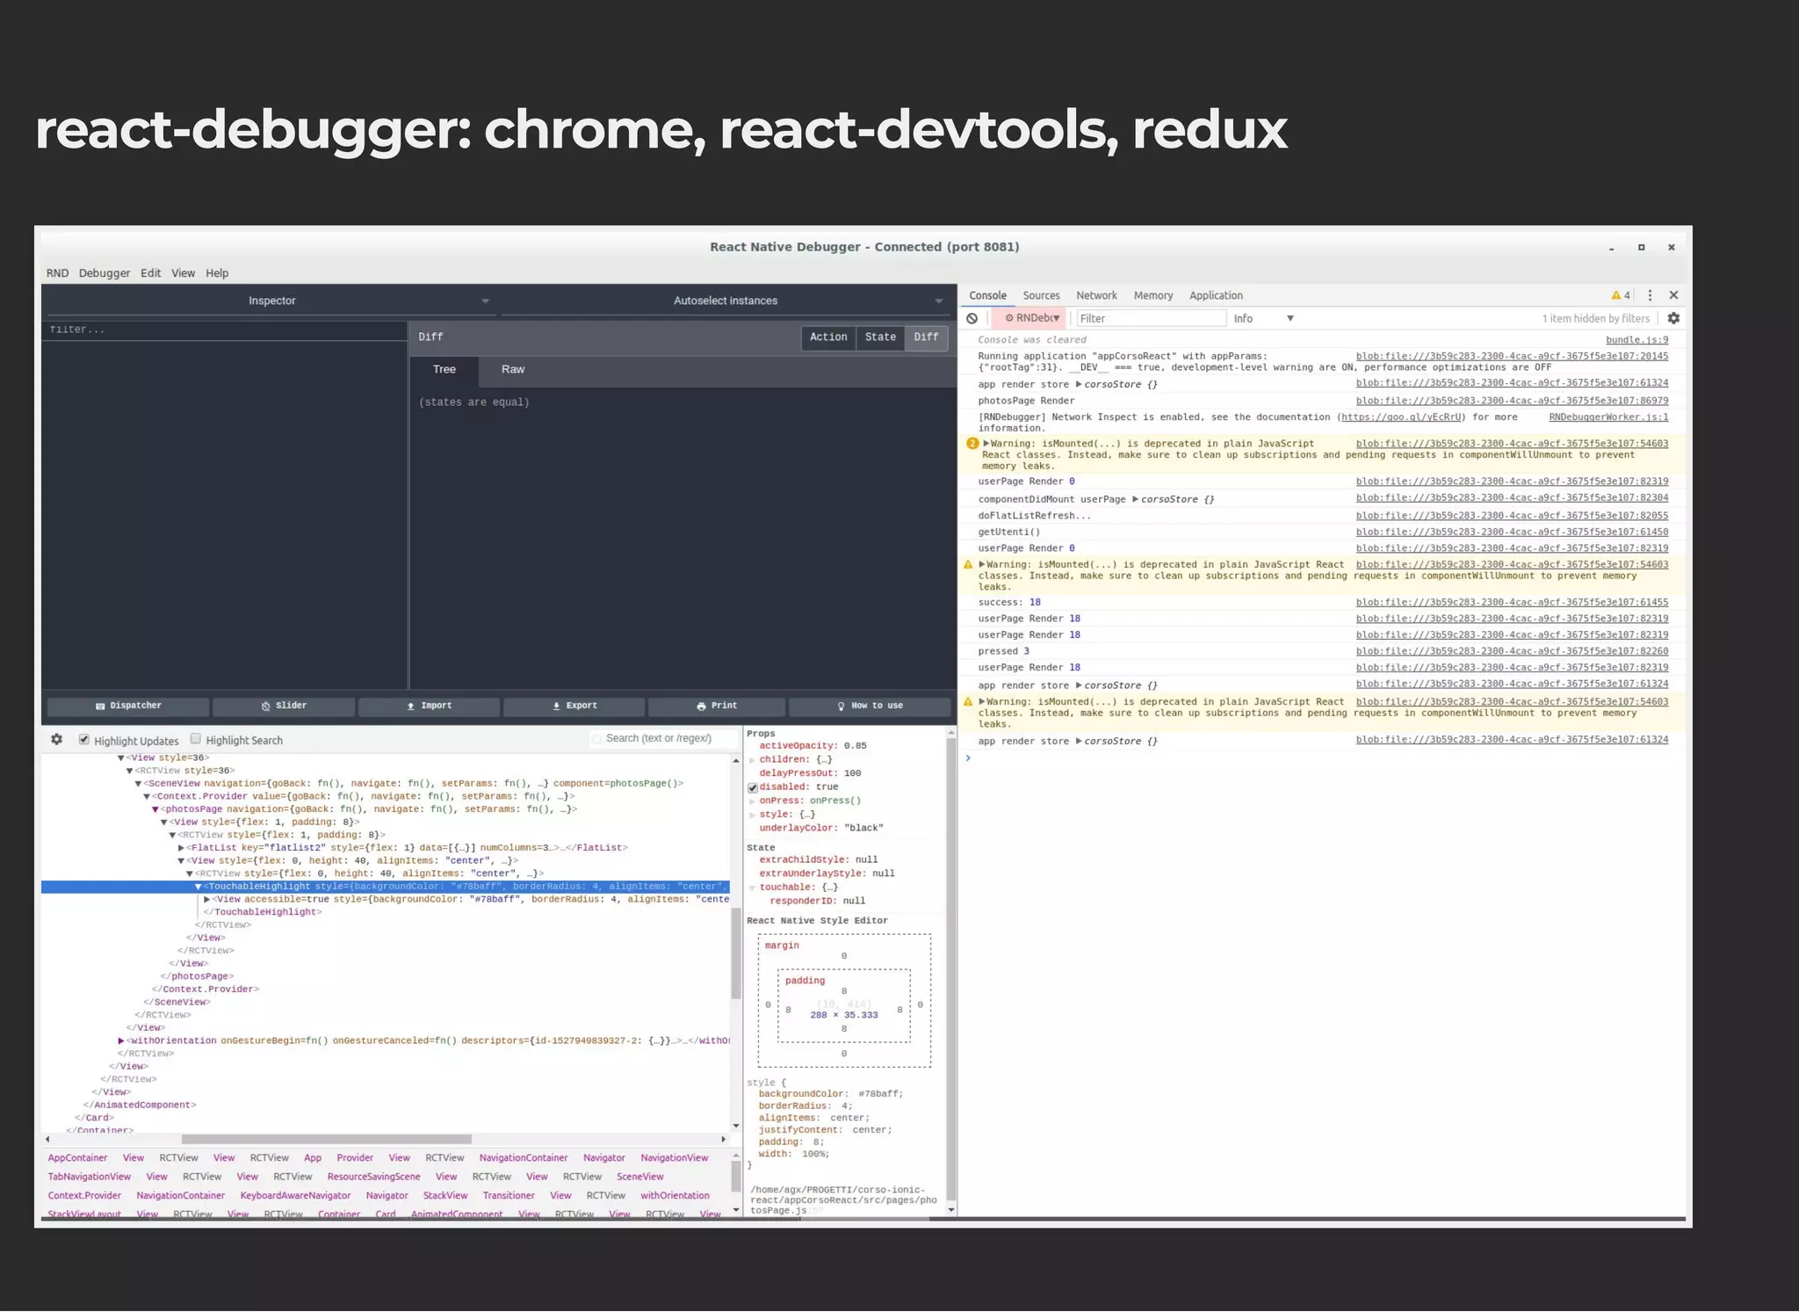Open the Help menu
This screenshot has width=1799, height=1312.
(x=217, y=273)
